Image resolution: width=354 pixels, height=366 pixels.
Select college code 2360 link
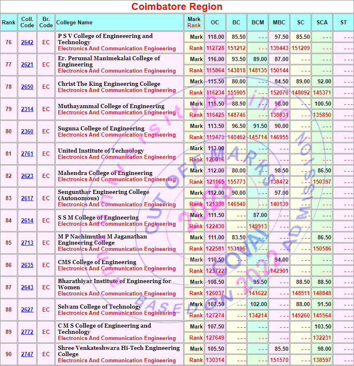point(27,132)
